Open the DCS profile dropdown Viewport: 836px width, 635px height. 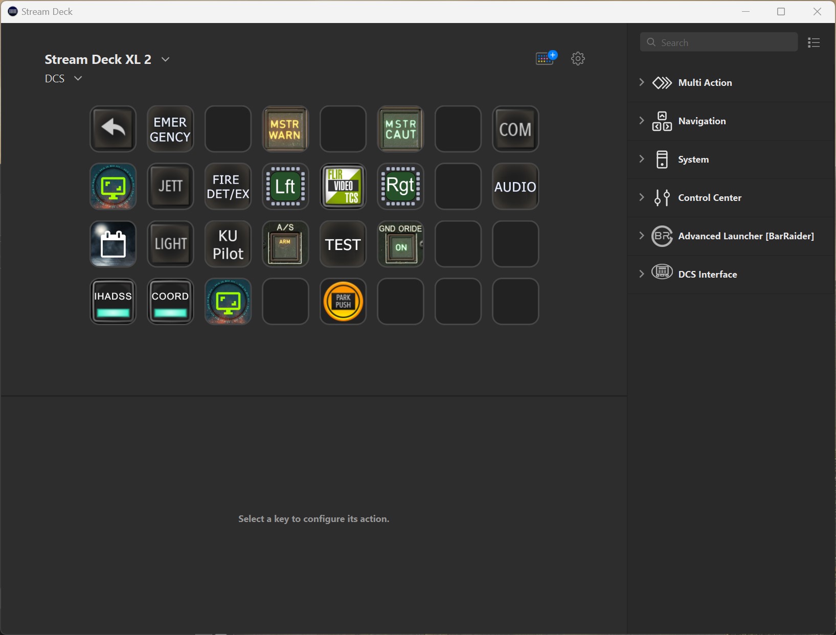[x=78, y=78]
